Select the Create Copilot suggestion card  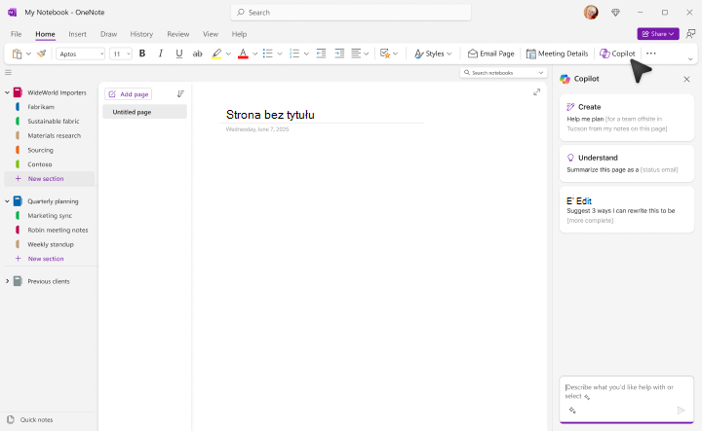pos(626,118)
